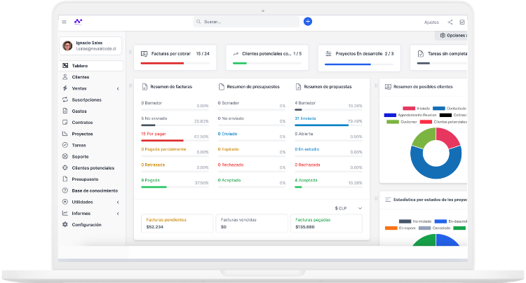Click the Opciones button below header
This screenshot has width=526, height=283.
click(x=452, y=35)
